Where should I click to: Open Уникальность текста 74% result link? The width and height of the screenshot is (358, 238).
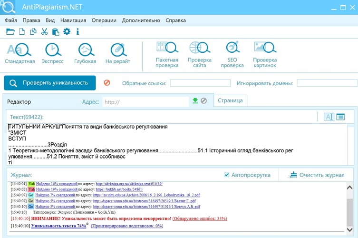click(58, 226)
